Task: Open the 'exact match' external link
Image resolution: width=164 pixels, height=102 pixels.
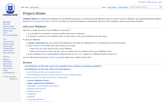Action: point(53,54)
